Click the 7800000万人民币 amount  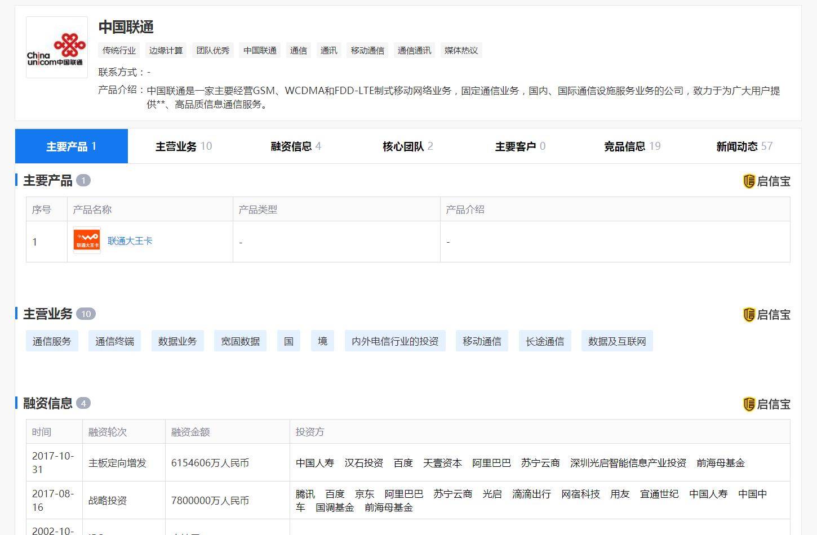[x=210, y=501]
